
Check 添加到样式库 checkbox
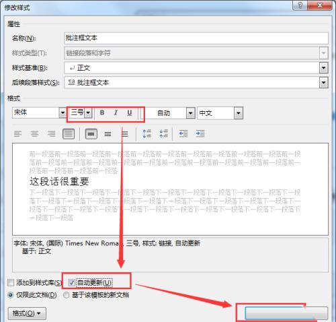(11, 282)
